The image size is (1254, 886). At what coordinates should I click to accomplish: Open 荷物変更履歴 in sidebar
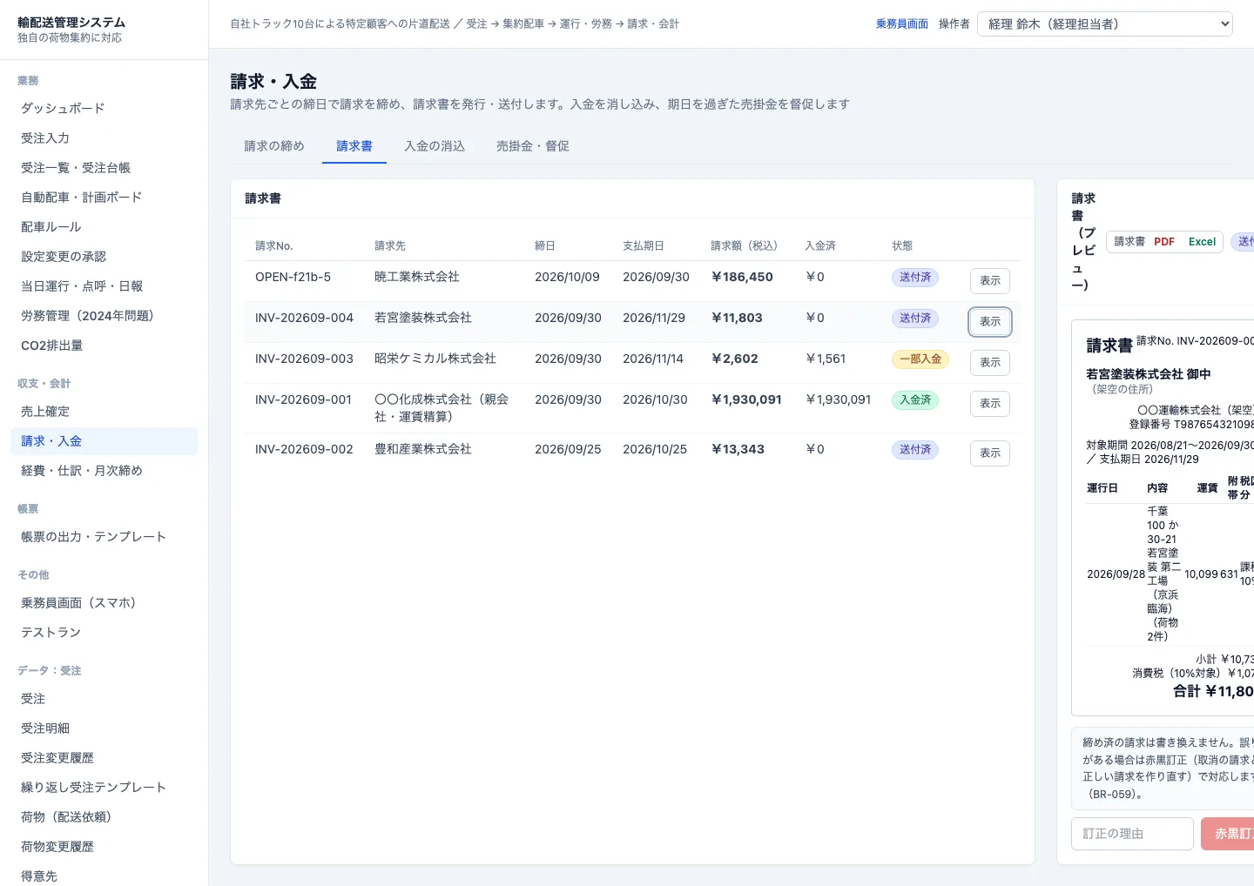click(x=104, y=846)
